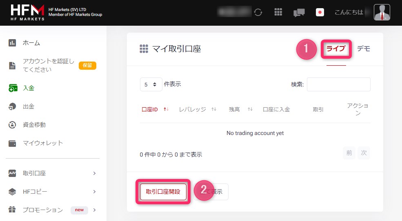The height and width of the screenshot is (221, 402).
Task: Go to ホーム in the sidebar
Action: pyautogui.click(x=31, y=43)
